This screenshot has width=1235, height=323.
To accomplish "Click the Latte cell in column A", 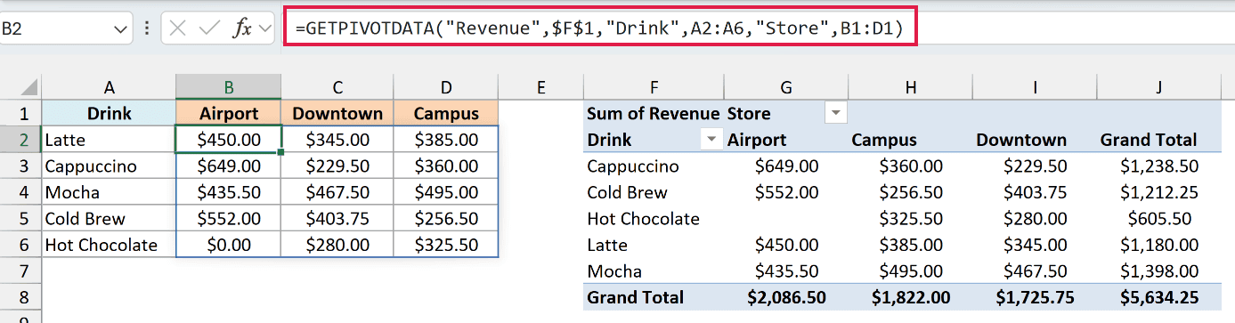I will 110,140.
